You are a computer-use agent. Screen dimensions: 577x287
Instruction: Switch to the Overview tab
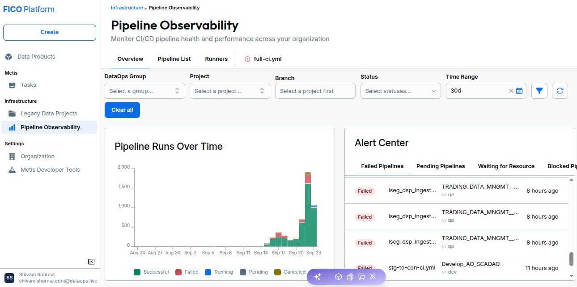[x=130, y=59]
